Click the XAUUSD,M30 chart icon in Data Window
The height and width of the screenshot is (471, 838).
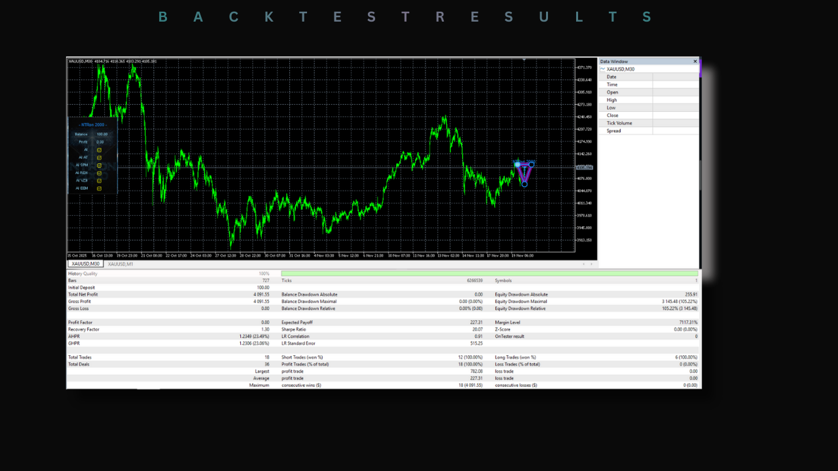pos(603,69)
